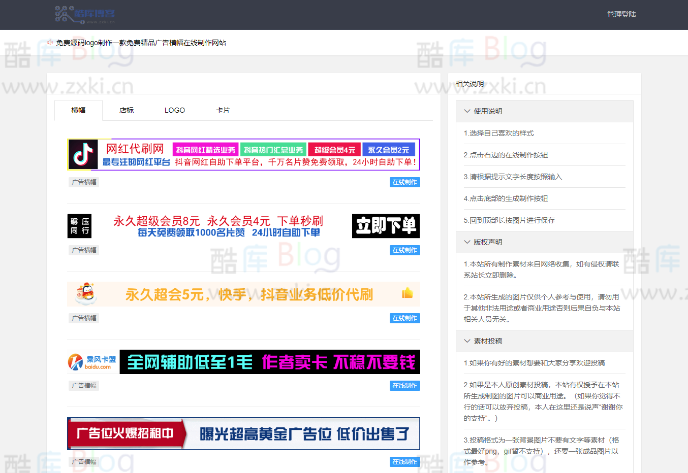Click the 酷库博客 site logo
The height and width of the screenshot is (473, 688).
(85, 15)
